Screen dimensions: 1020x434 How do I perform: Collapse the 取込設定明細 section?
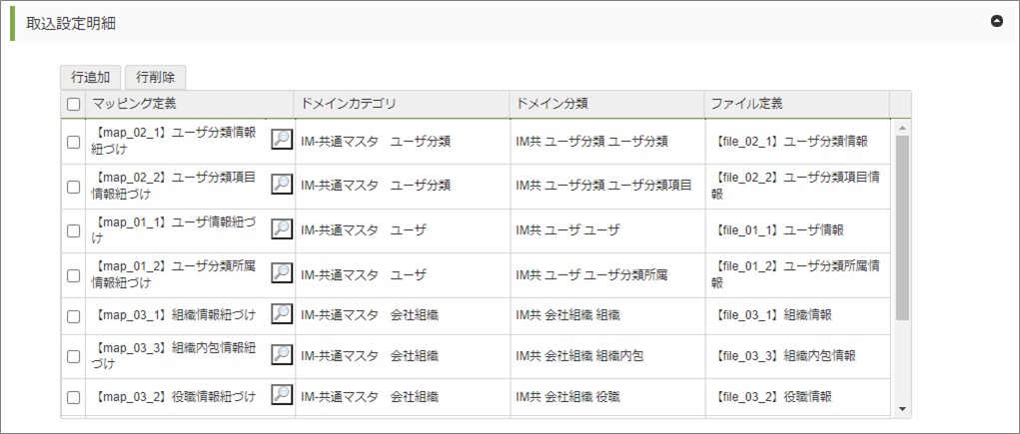coord(996,21)
